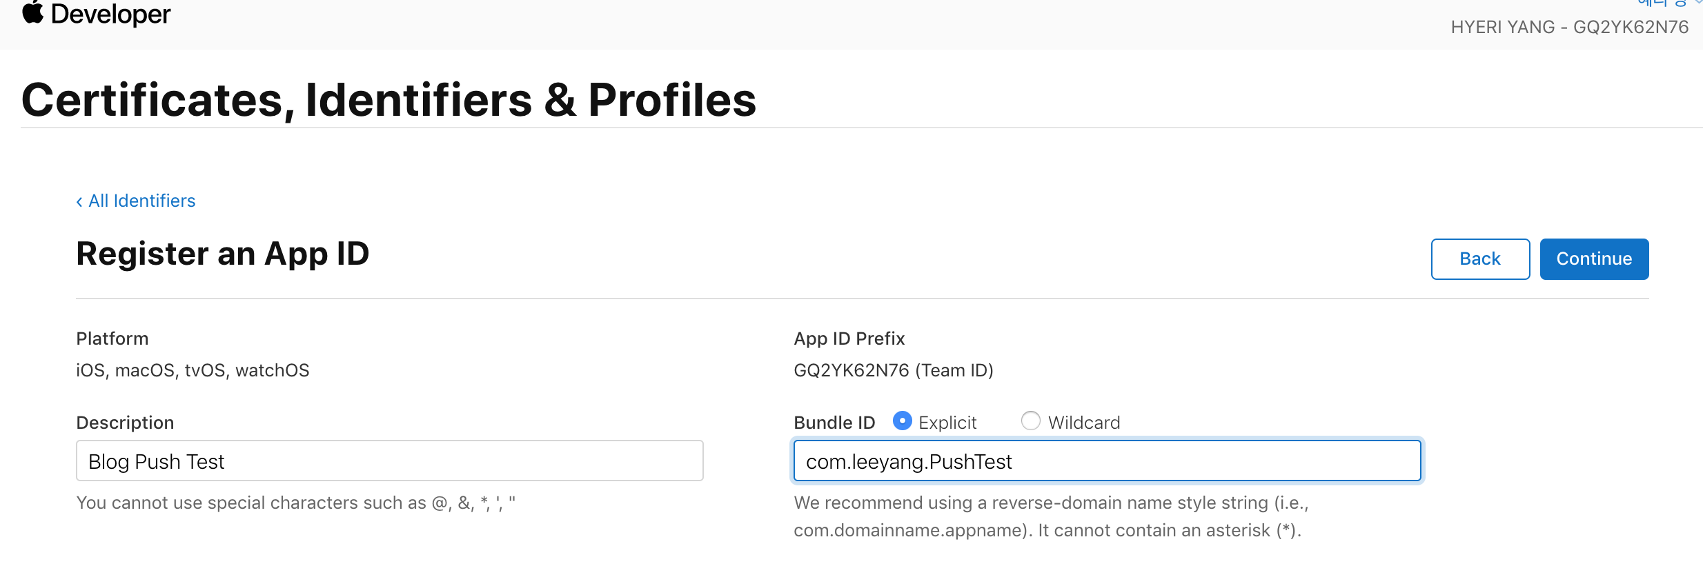
Task: Click the App ID Prefix label
Action: pyautogui.click(x=849, y=339)
